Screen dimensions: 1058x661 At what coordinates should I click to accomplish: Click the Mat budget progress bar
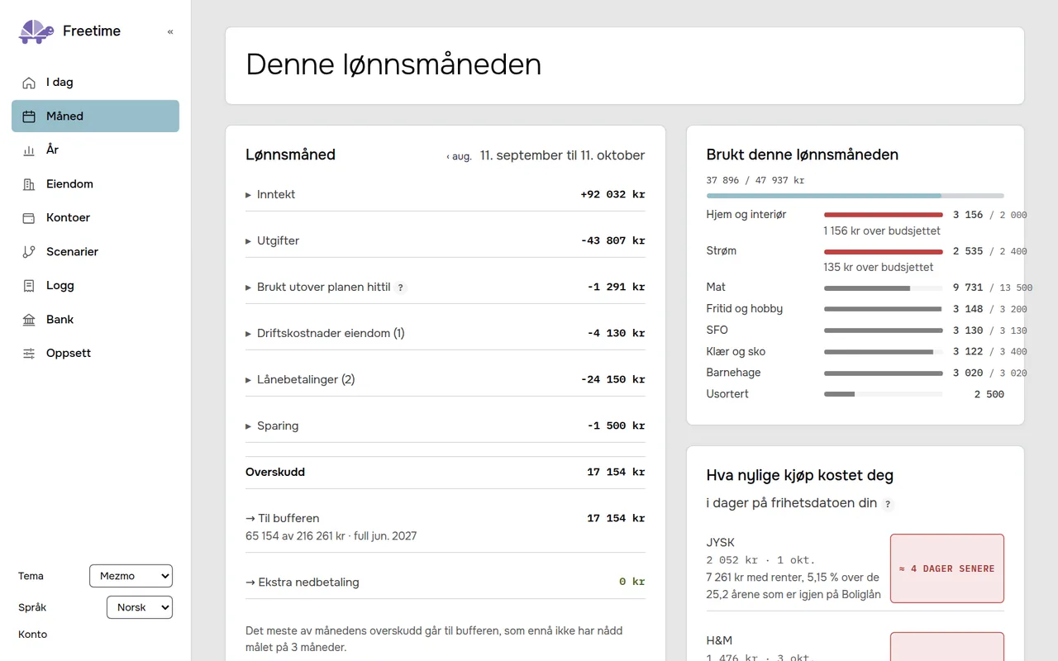[x=884, y=288]
